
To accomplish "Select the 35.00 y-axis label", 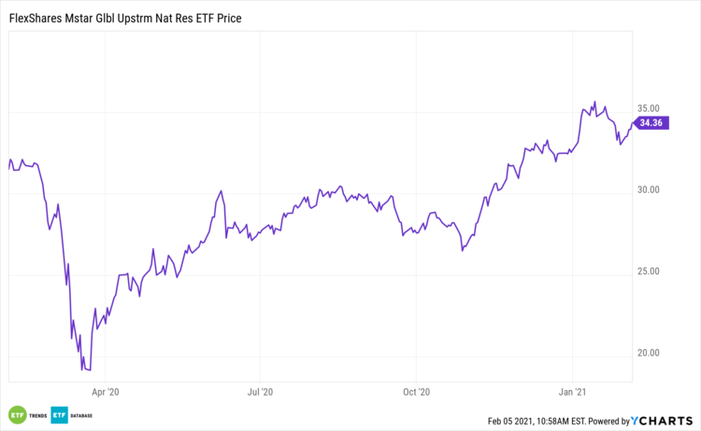I will (x=649, y=108).
